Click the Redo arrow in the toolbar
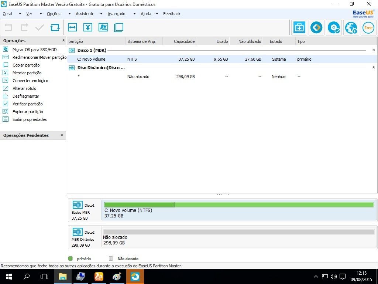This screenshot has width=378, height=284. click(24, 27)
